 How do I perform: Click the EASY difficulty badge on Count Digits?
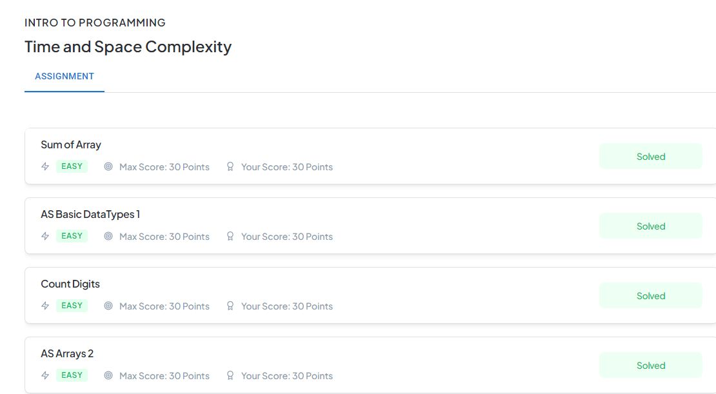click(72, 306)
